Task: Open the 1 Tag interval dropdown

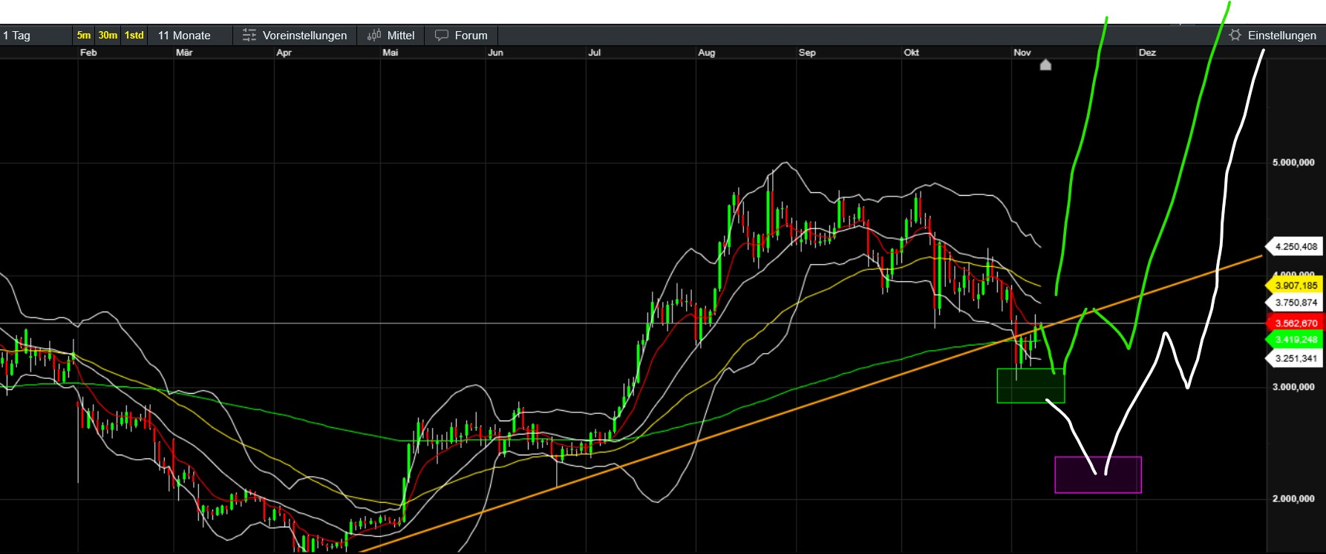Action: coord(18,35)
